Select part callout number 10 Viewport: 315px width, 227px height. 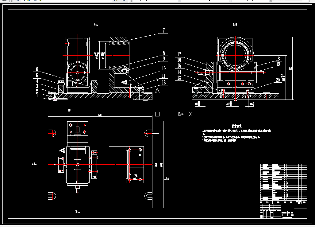click(x=164, y=68)
